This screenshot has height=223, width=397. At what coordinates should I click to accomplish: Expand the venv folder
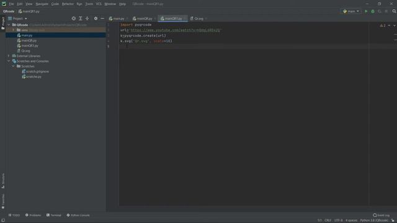click(x=14, y=30)
